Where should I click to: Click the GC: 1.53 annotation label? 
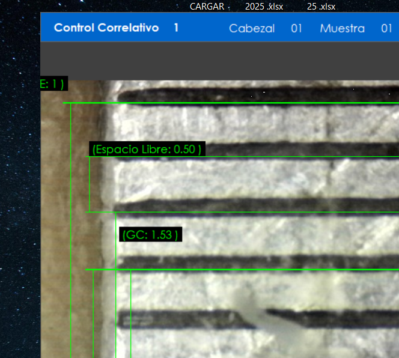pyautogui.click(x=150, y=235)
